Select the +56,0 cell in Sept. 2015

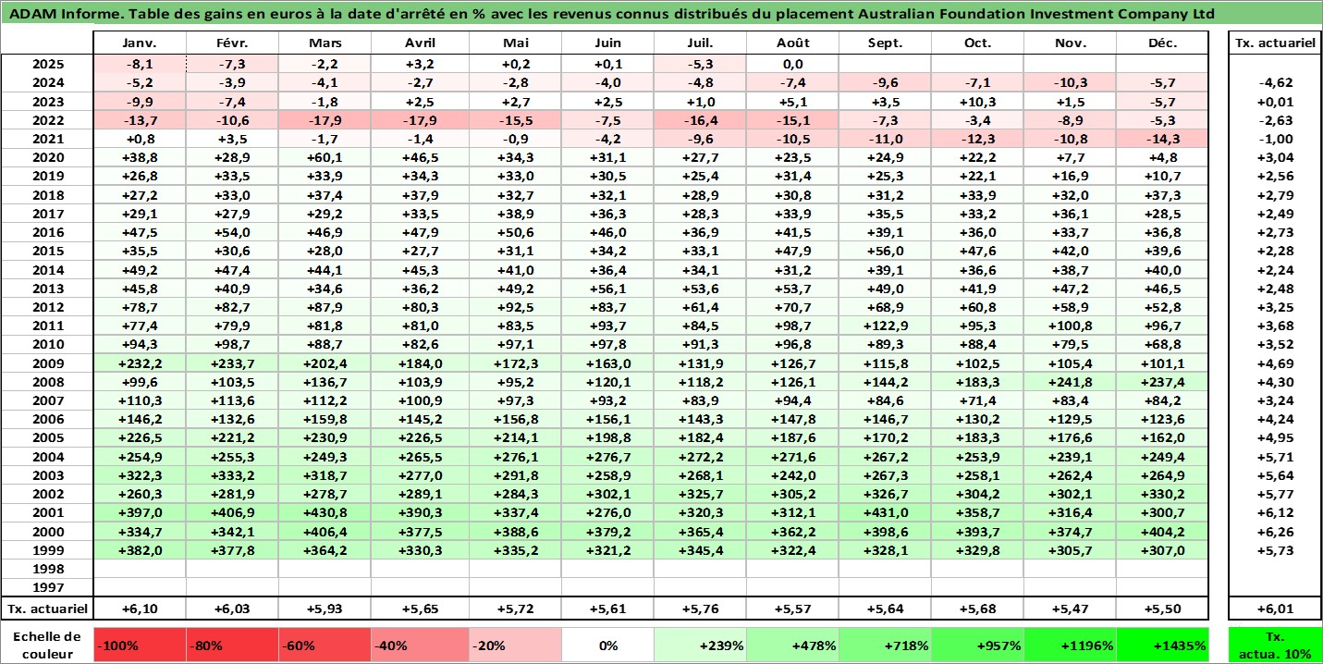[886, 251]
